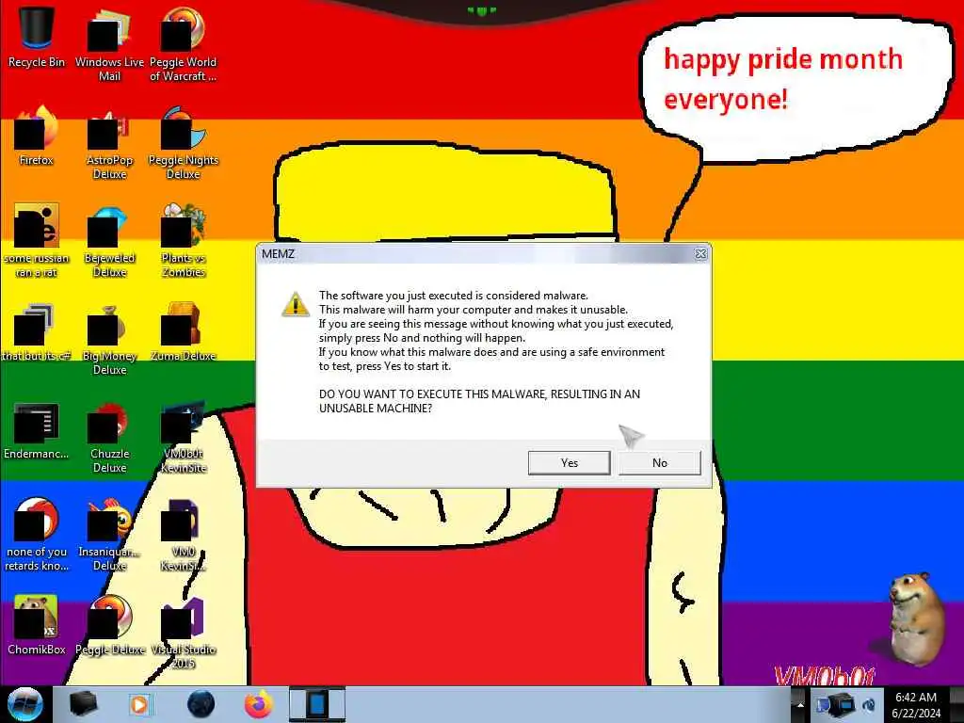Select the 'that but its c#' icon

click(x=37, y=332)
